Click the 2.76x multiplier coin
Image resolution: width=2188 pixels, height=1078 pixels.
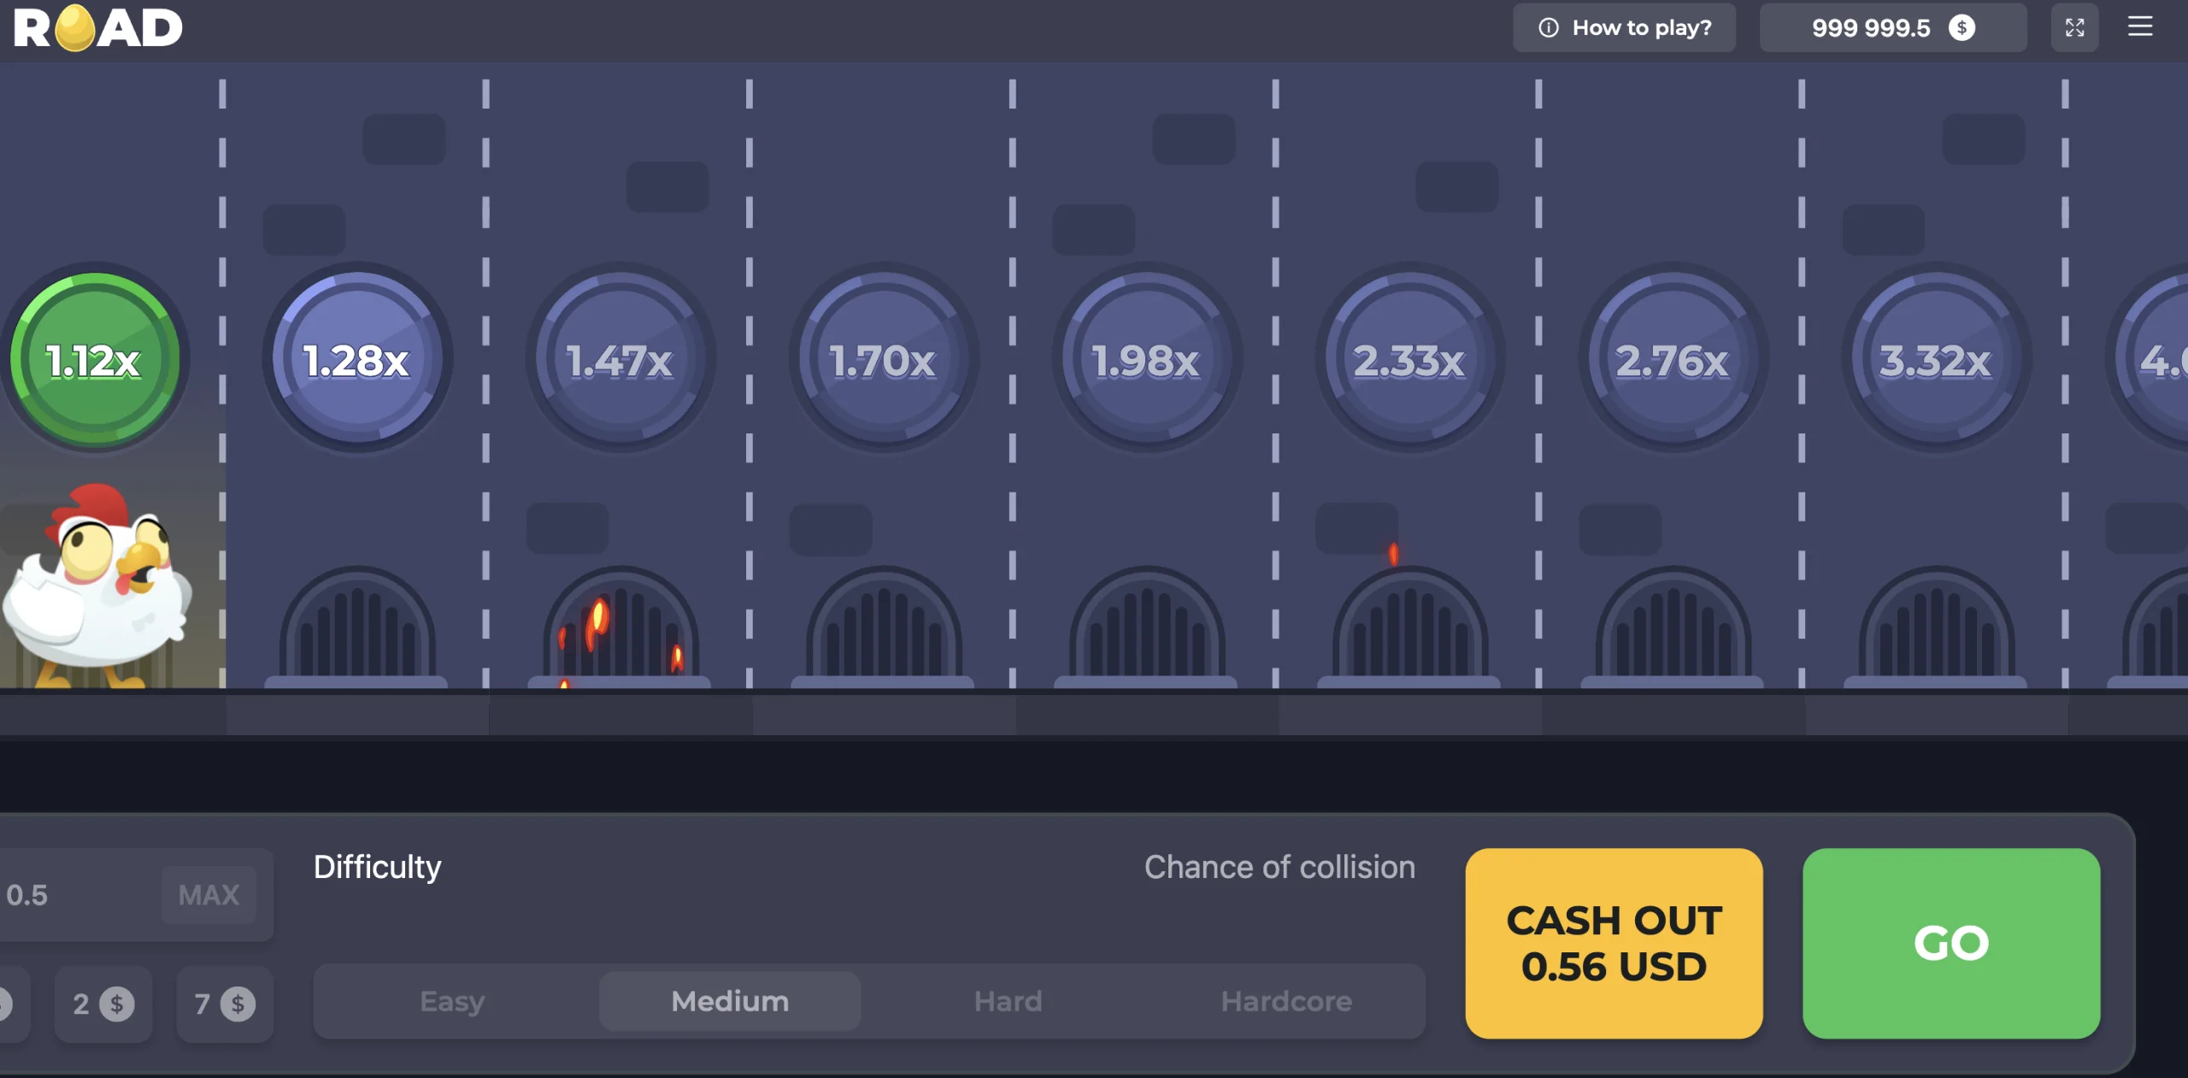click(1673, 358)
